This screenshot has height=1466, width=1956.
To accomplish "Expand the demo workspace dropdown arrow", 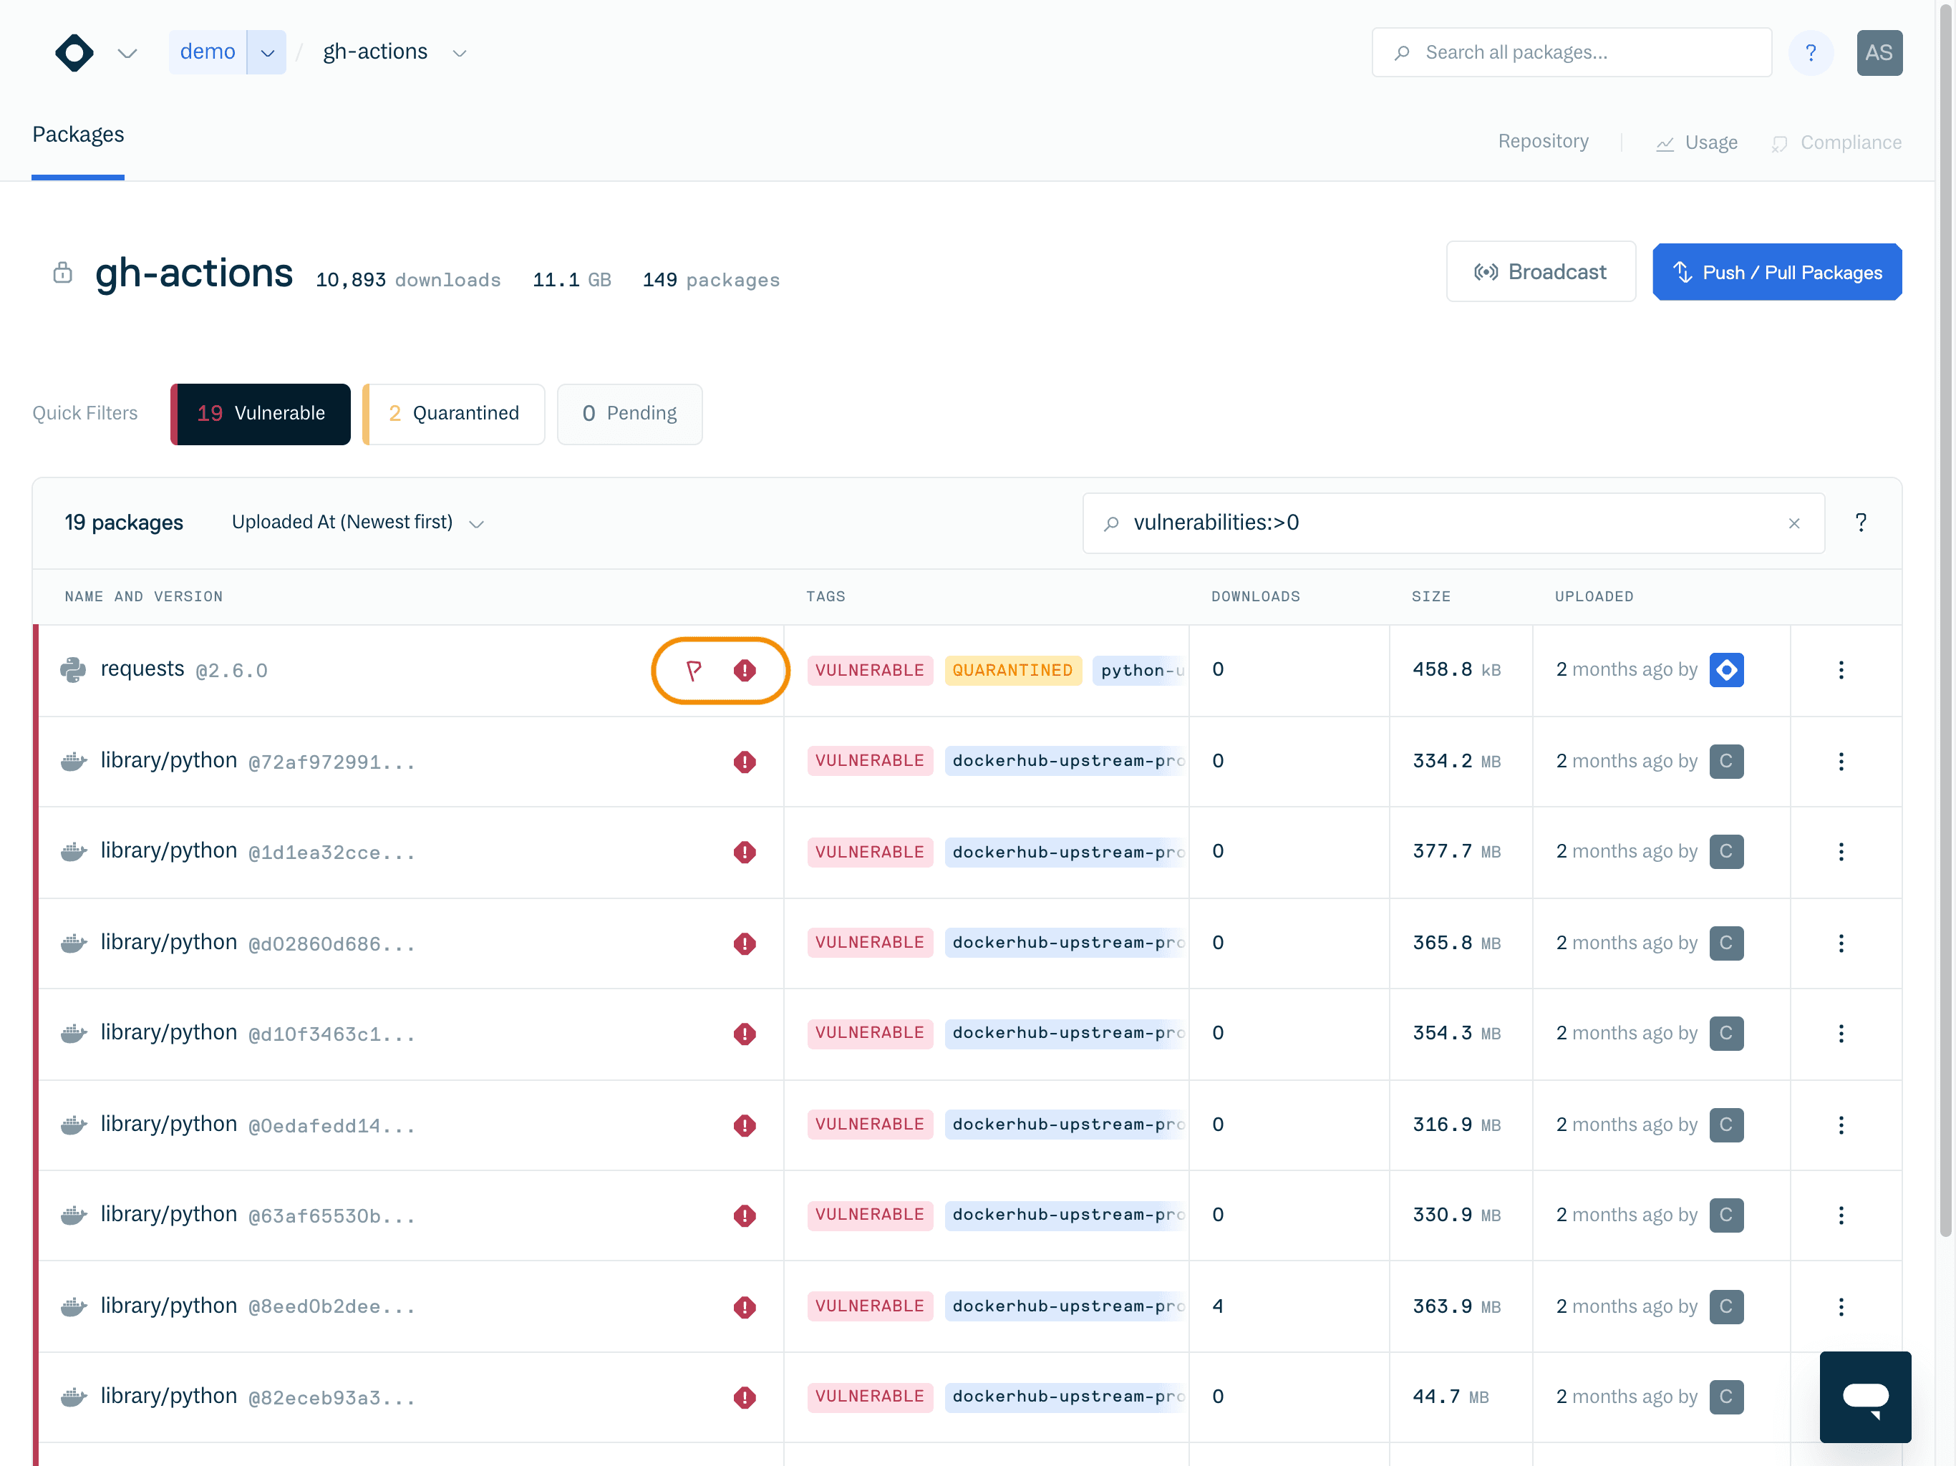I will [x=267, y=53].
